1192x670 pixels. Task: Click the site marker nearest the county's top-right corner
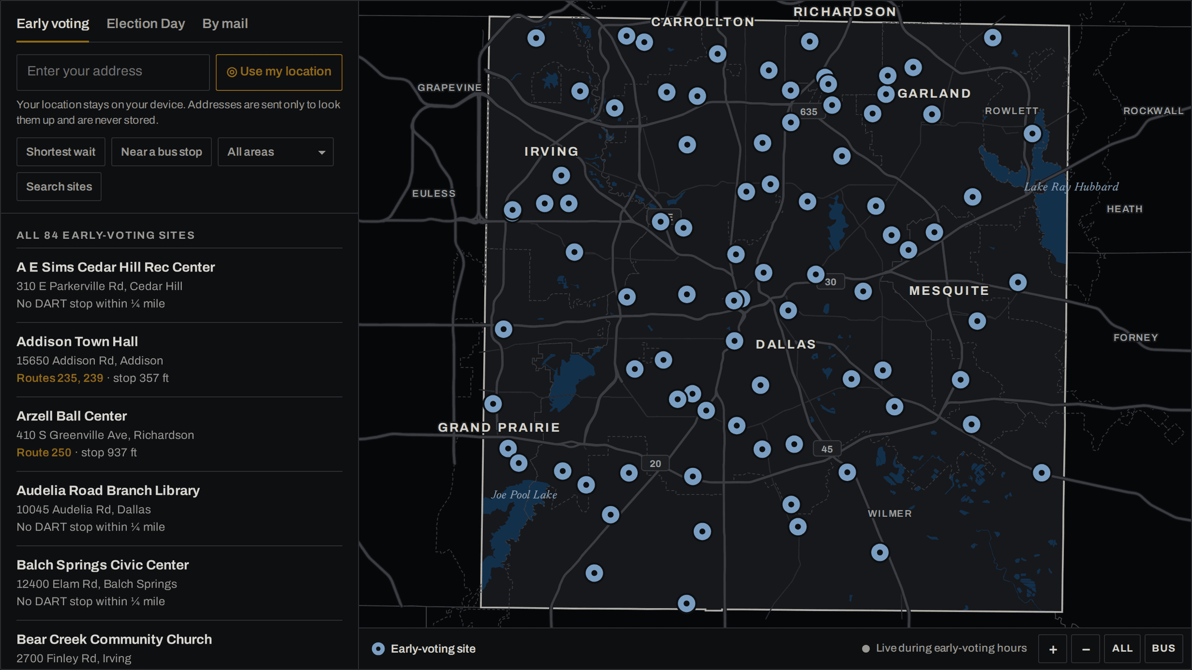pos(992,38)
